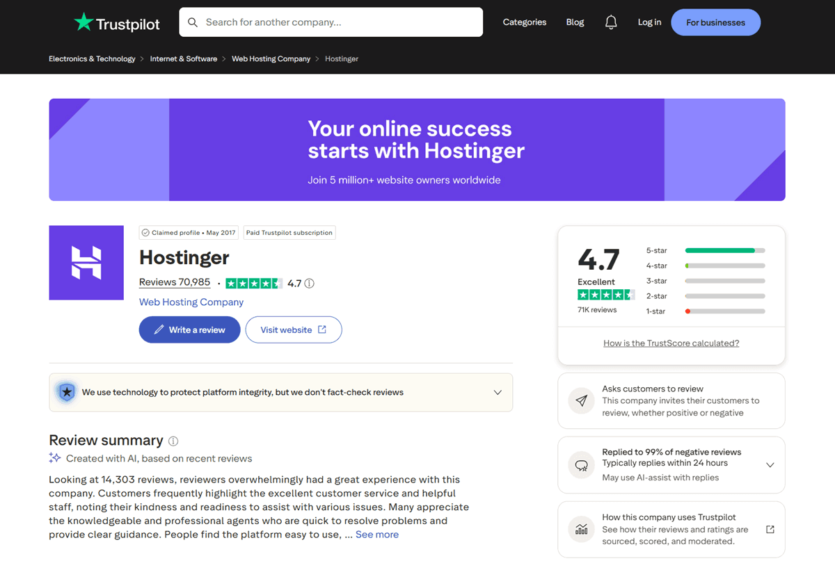Viewport: 835px width, 570px height.
Task: Click the pencil icon on Write a review
Action: point(159,329)
